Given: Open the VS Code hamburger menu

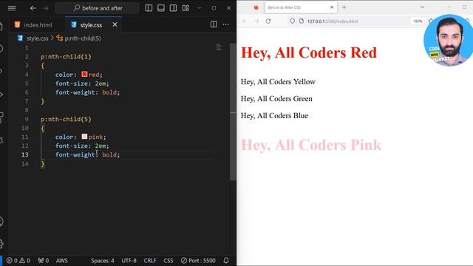Looking at the screenshot, I should 12,8.
